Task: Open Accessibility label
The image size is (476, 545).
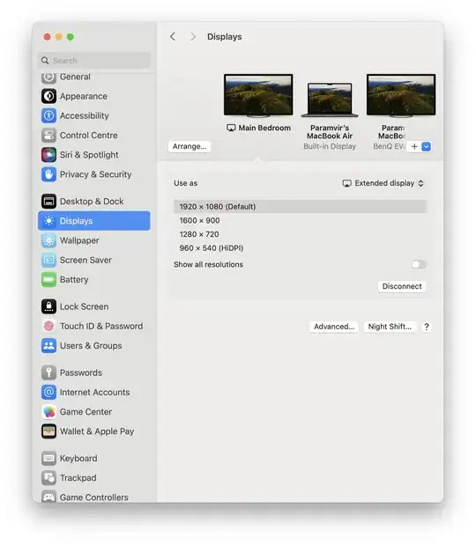Action: (85, 115)
